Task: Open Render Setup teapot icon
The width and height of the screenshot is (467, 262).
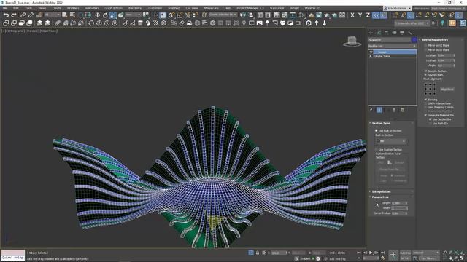Action: (311, 15)
